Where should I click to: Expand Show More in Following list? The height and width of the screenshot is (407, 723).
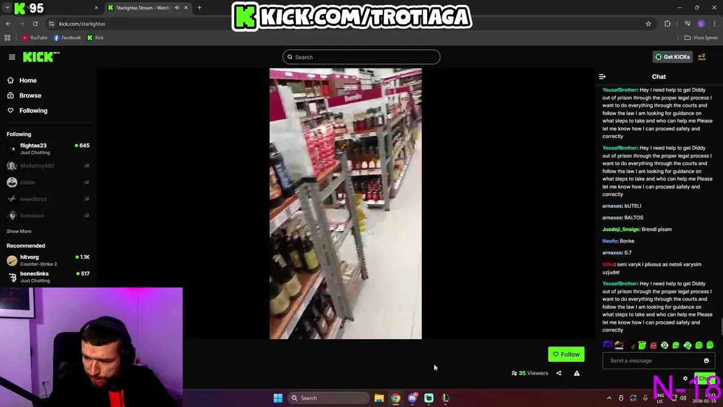pos(19,231)
